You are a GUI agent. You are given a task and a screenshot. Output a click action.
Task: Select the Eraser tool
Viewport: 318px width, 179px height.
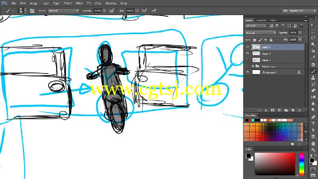313,91
